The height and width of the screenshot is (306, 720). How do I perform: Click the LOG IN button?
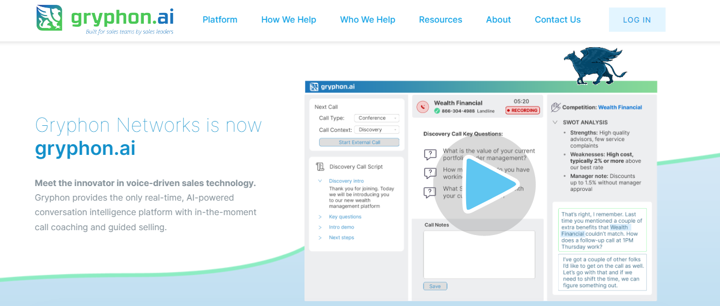(x=637, y=20)
